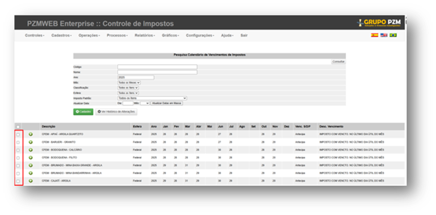
Task: Click into the Código input field
Action: [157, 67]
